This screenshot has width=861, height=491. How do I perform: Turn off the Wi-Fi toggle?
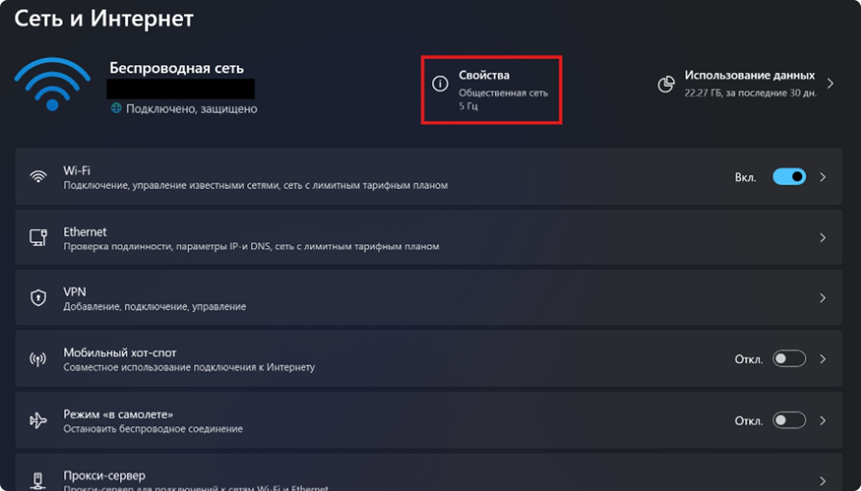click(x=789, y=177)
